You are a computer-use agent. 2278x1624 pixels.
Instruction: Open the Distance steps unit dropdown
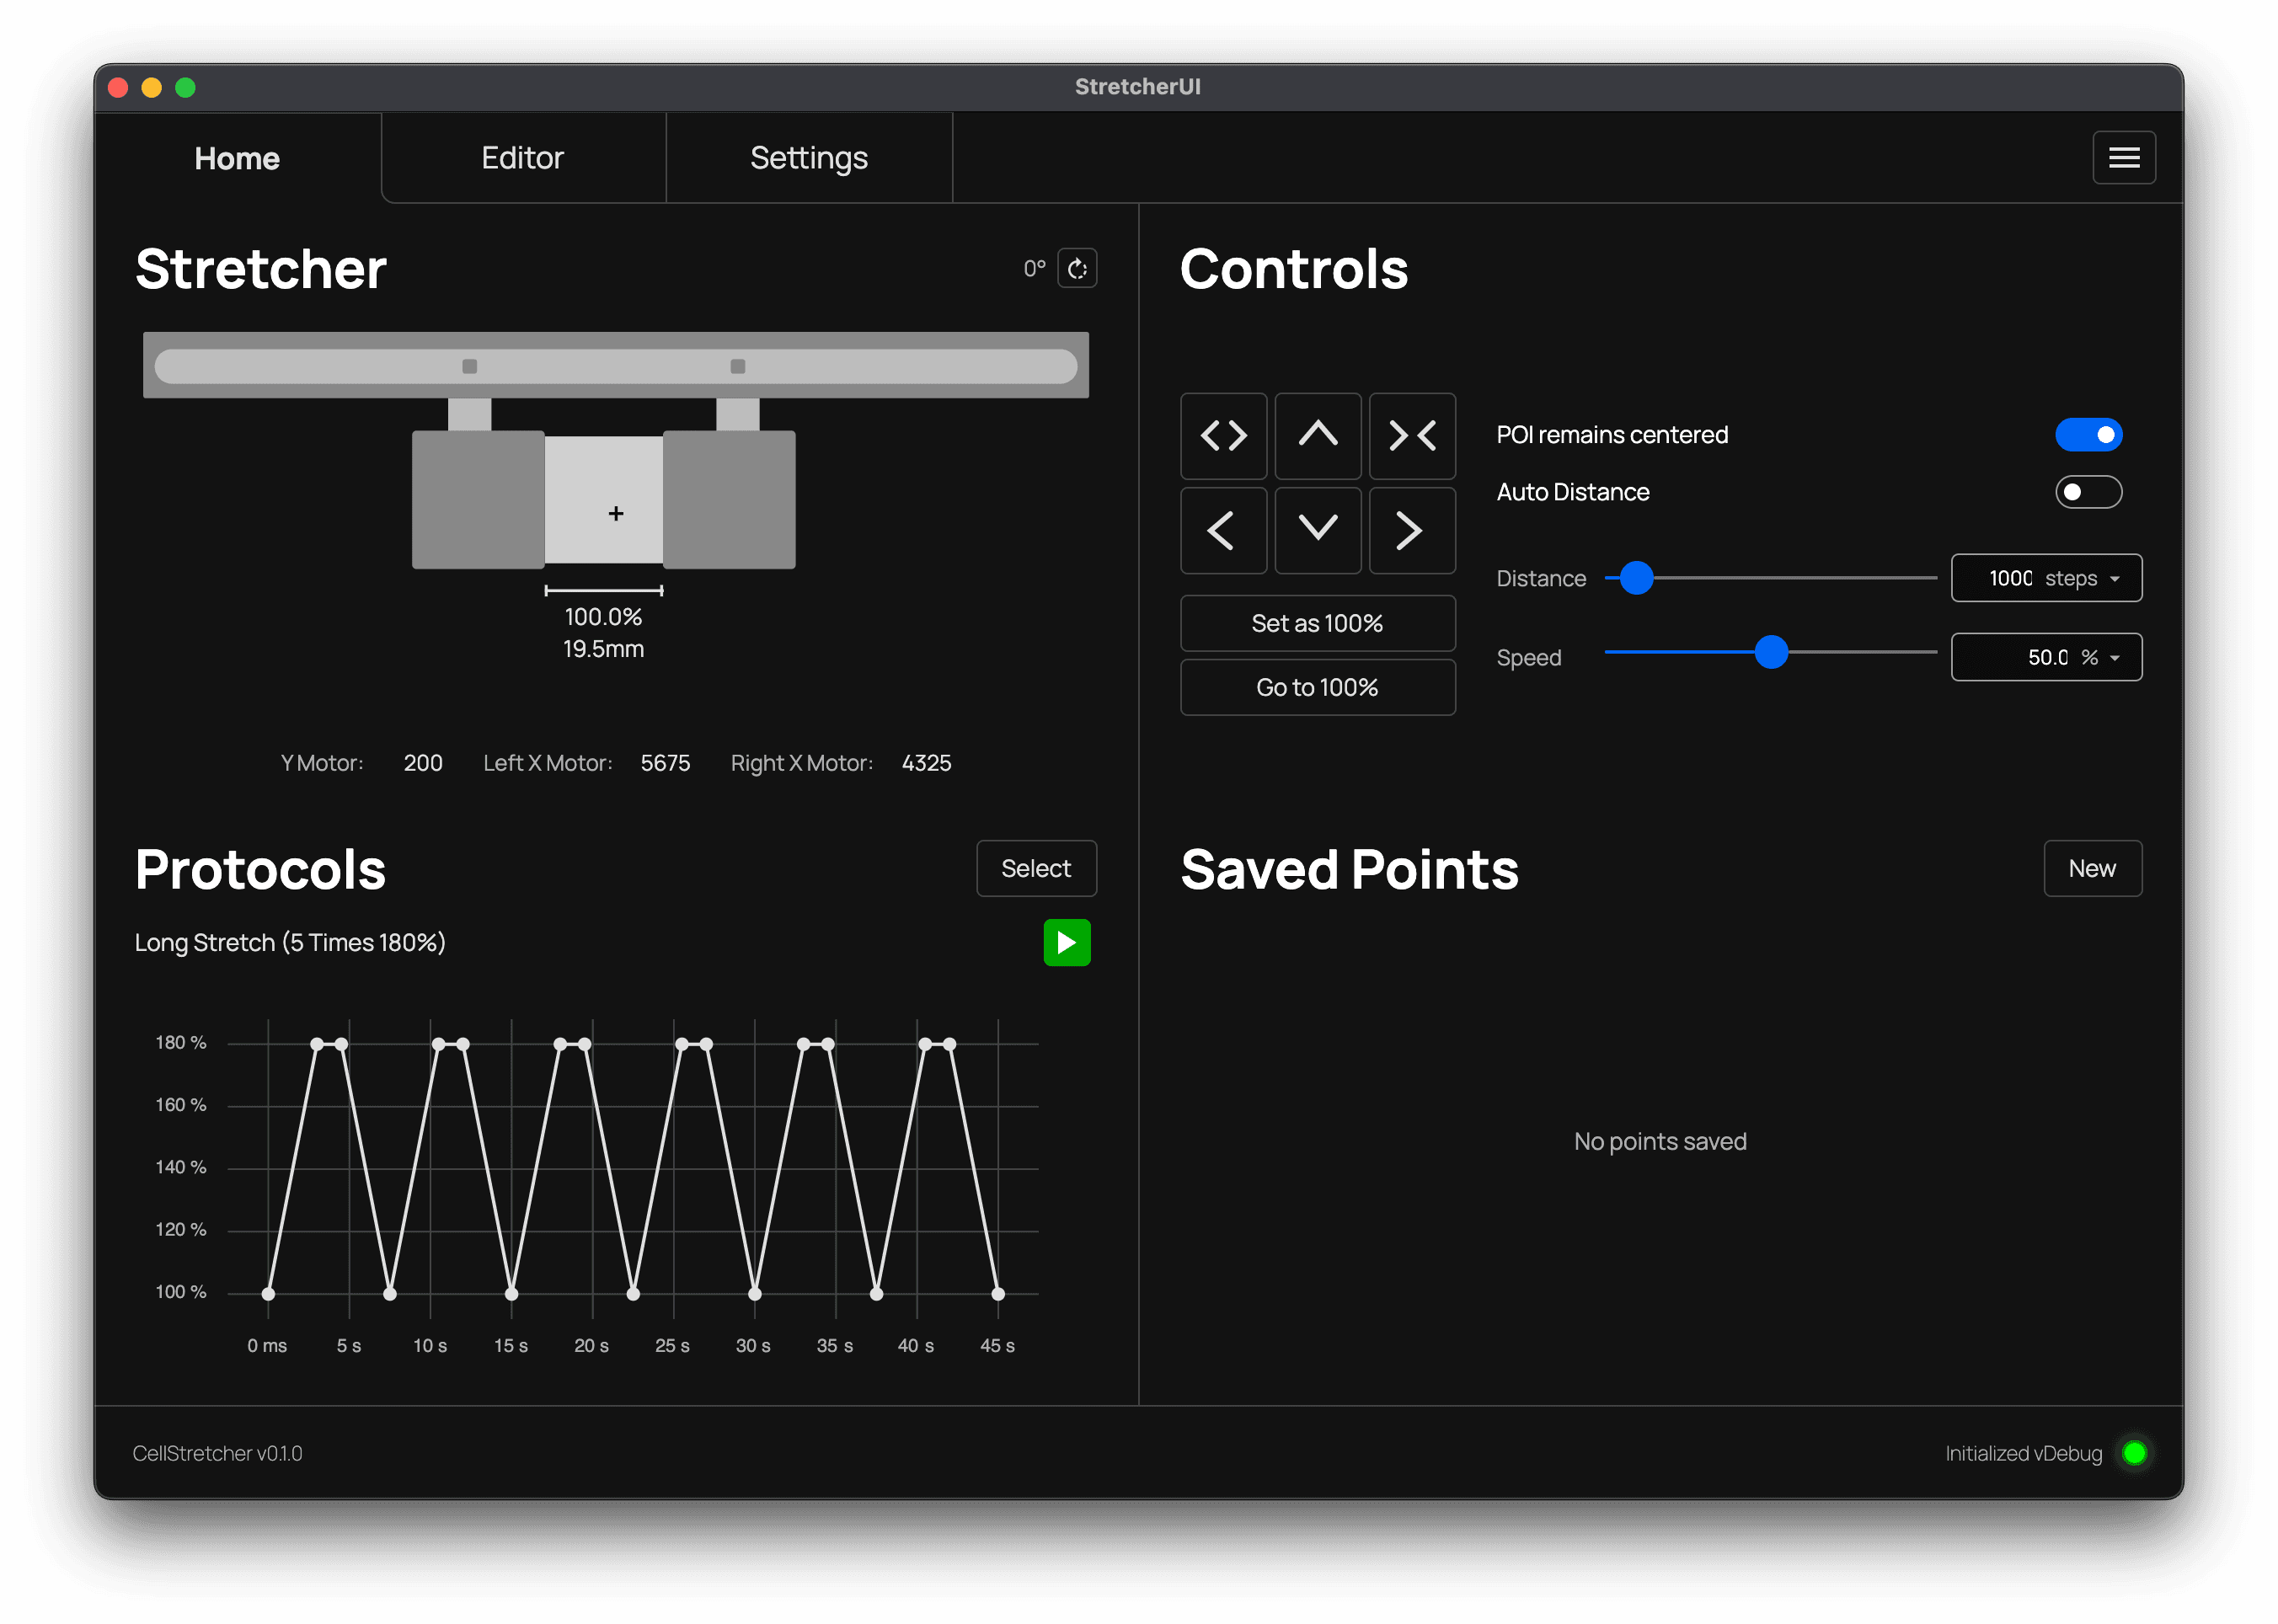coord(2082,578)
